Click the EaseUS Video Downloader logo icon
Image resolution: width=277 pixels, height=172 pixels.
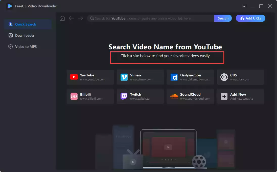(x=10, y=6)
